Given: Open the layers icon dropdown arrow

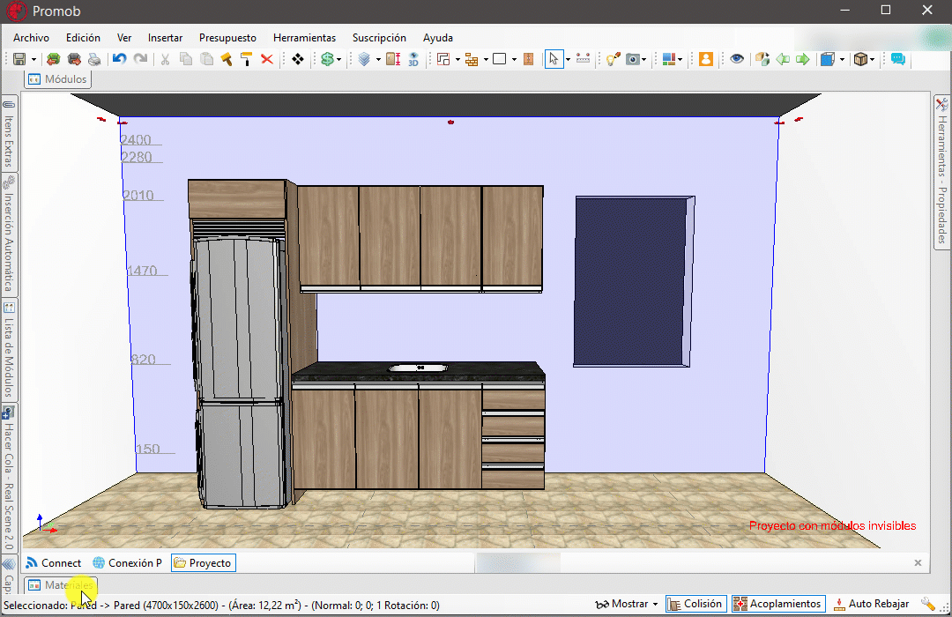Looking at the screenshot, I should (x=378, y=60).
